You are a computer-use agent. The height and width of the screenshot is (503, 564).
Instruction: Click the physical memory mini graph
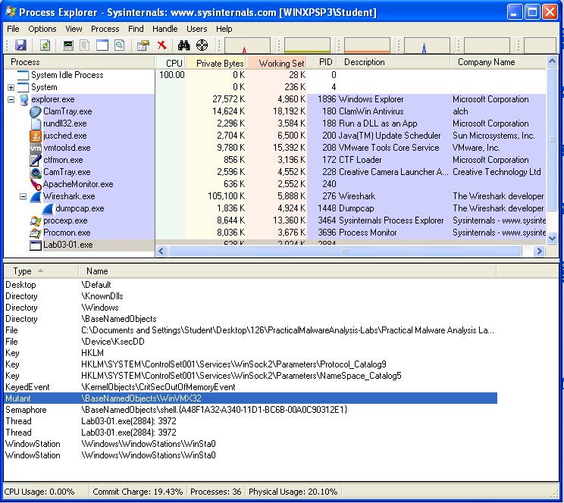[367, 45]
